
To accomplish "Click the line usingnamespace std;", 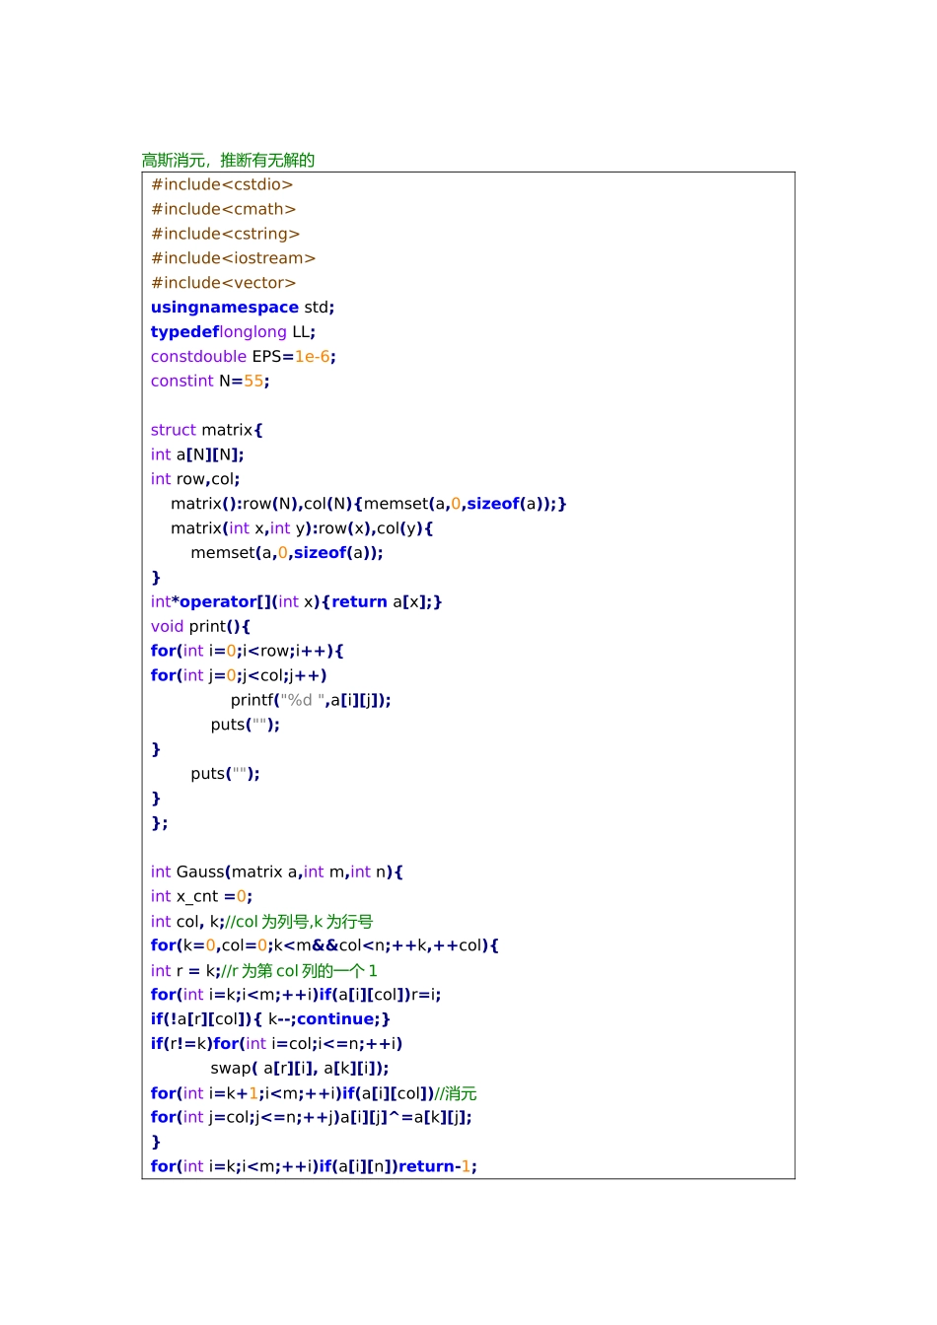I will coord(243,308).
